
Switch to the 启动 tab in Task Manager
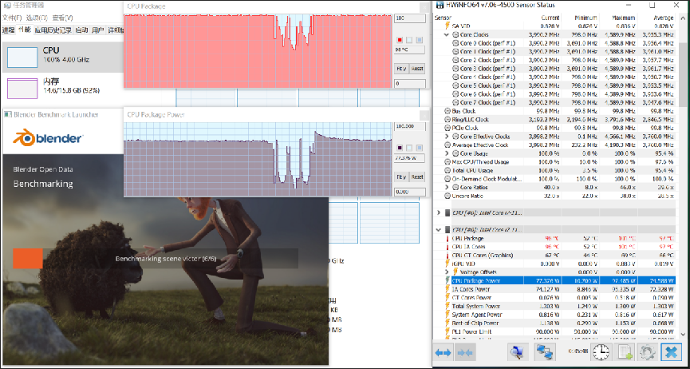81,30
